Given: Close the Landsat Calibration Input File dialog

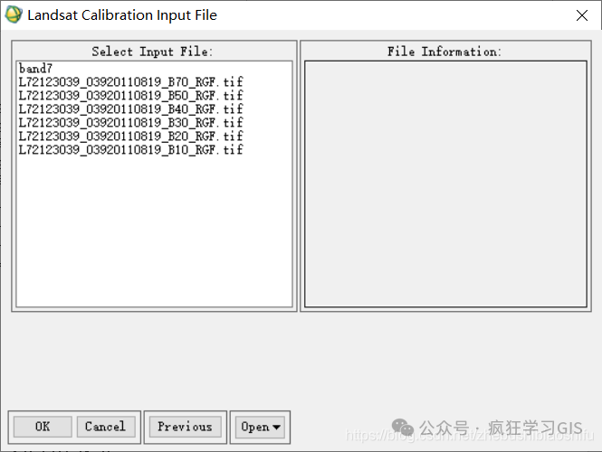Looking at the screenshot, I should pyautogui.click(x=582, y=15).
